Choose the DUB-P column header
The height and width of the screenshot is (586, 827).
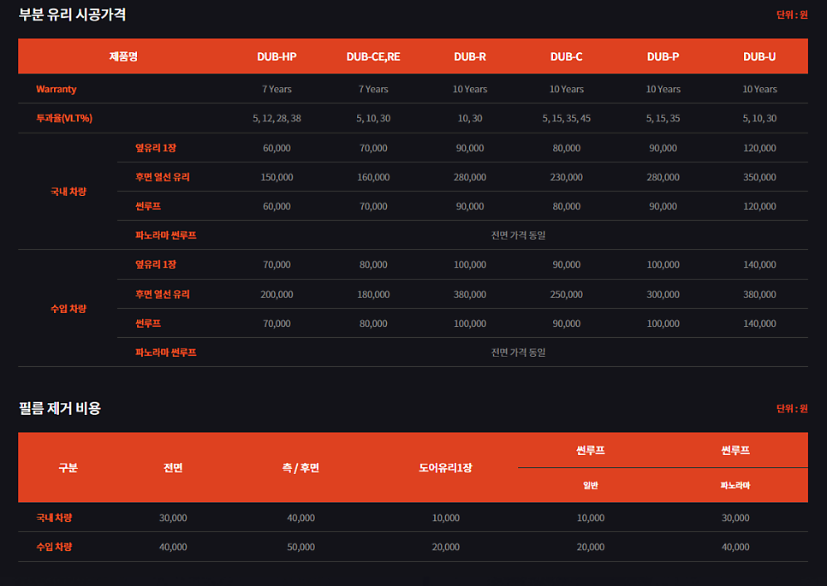(663, 56)
